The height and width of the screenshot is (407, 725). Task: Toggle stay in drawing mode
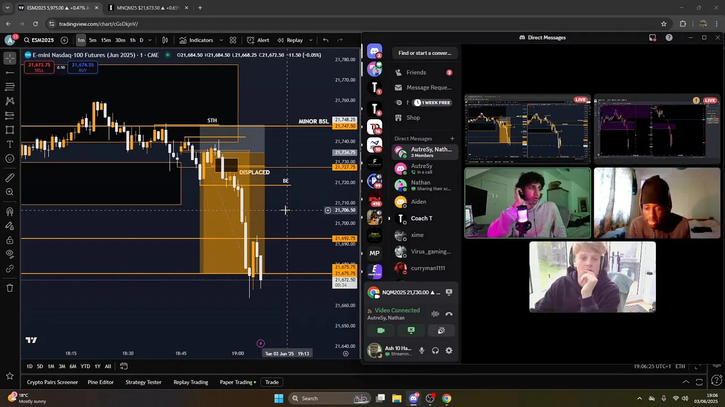pos(10,226)
